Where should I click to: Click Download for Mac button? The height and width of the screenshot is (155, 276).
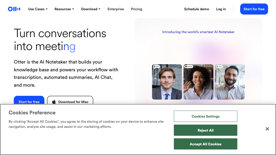[x=70, y=101]
